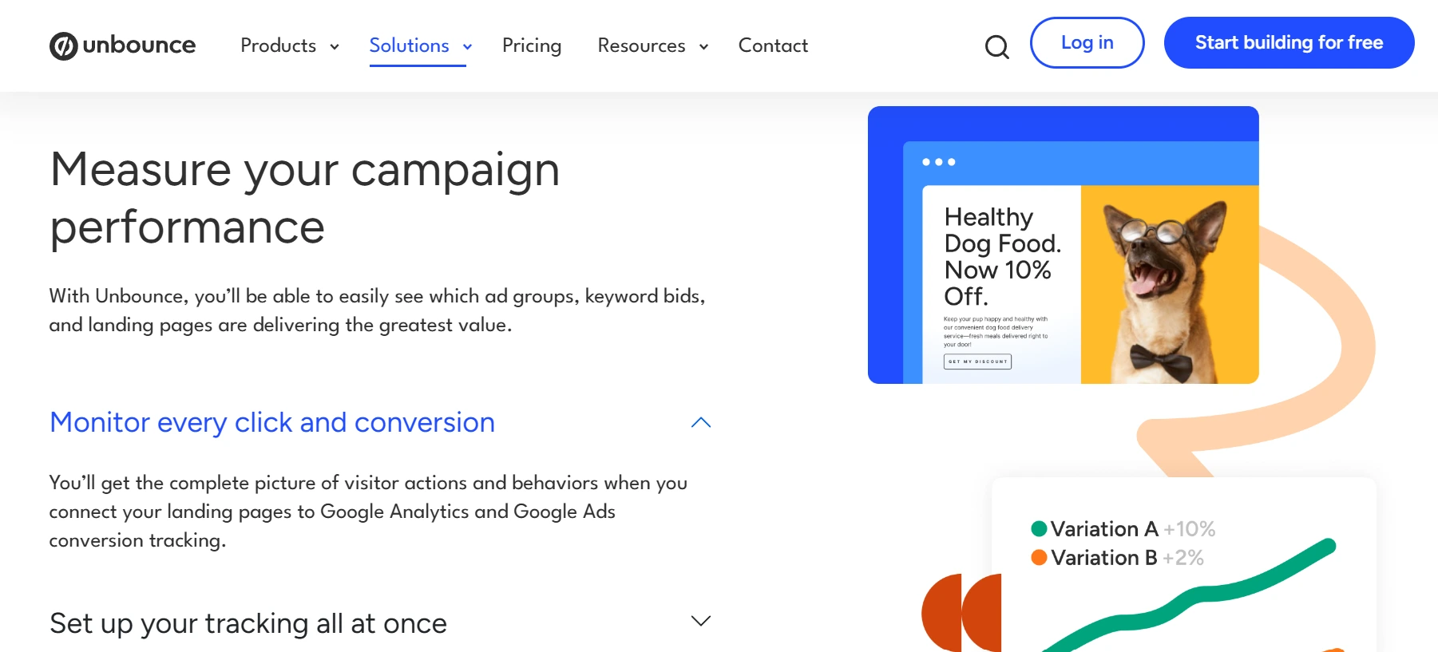Click the Unbounce logo

(x=122, y=45)
